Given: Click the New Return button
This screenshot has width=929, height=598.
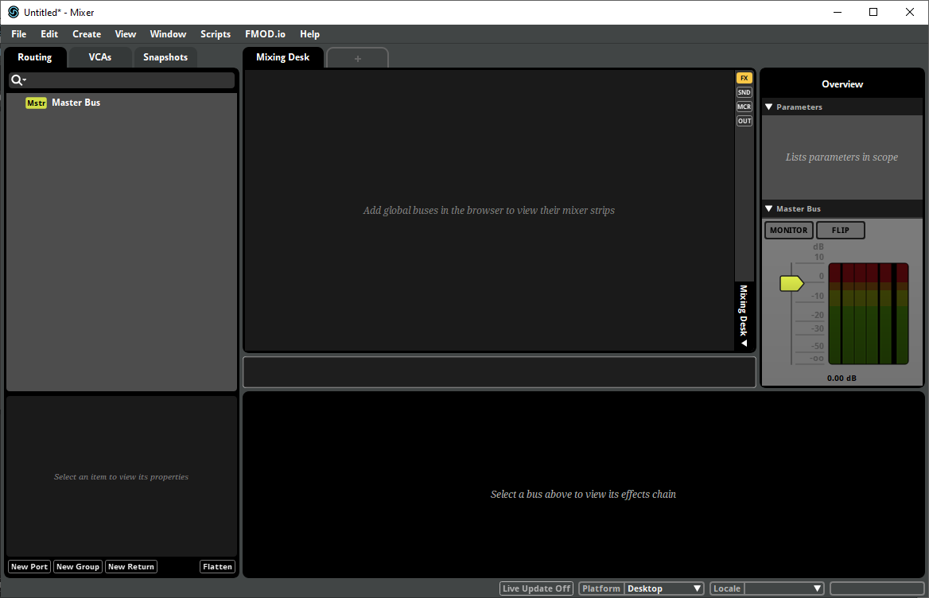Looking at the screenshot, I should click(x=131, y=567).
